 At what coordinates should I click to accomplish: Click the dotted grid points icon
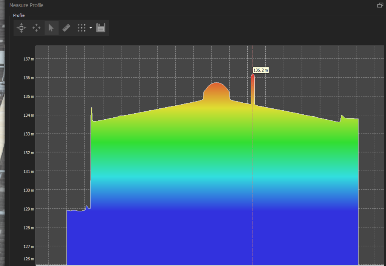coord(81,28)
